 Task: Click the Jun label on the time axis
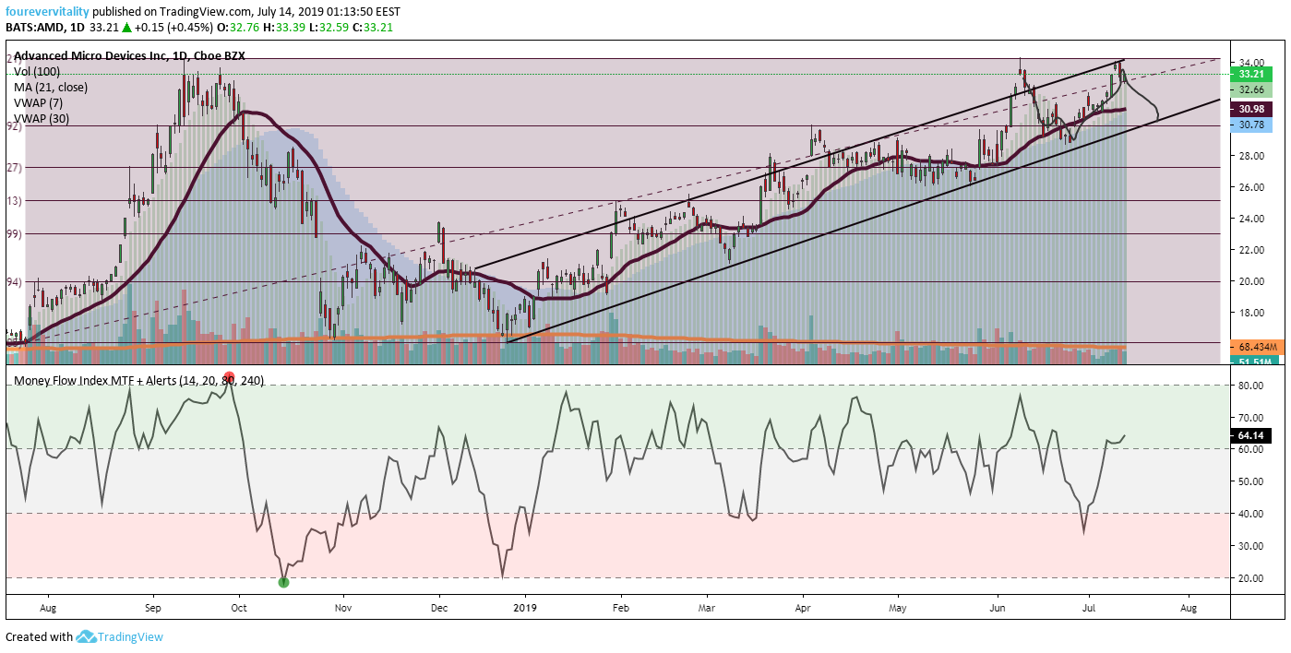(x=997, y=608)
